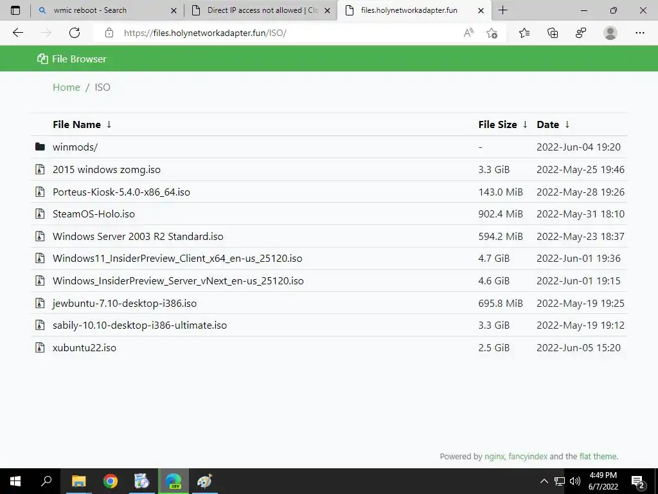Viewport: 658px width, 494px height.
Task: Open the tab actions menu icon
Action: coord(15,10)
